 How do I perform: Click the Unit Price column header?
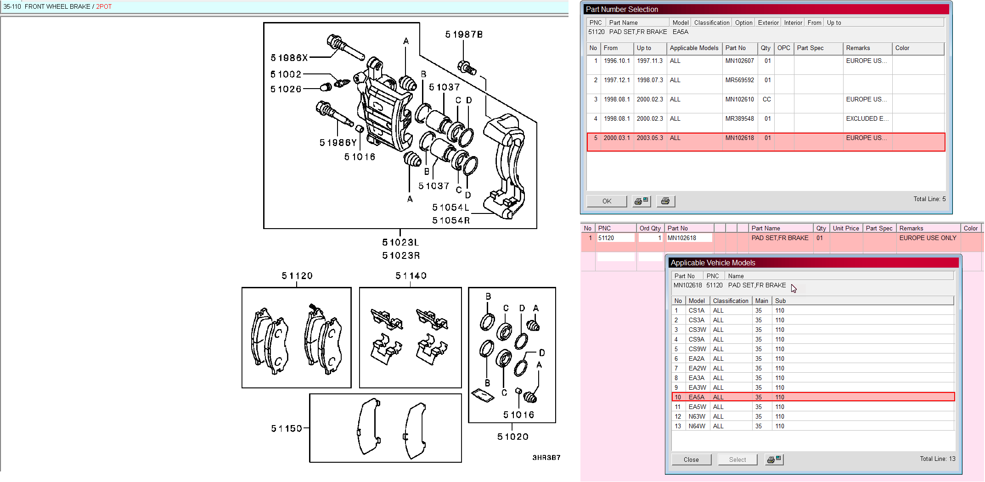(x=845, y=228)
